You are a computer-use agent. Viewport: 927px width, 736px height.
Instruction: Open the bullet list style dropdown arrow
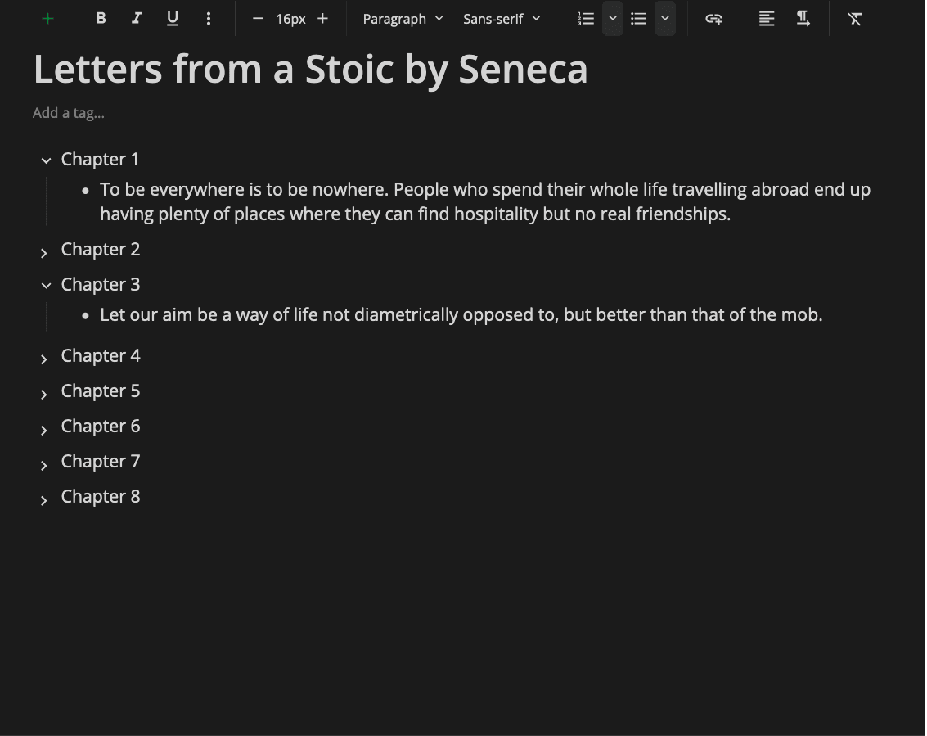pyautogui.click(x=664, y=18)
